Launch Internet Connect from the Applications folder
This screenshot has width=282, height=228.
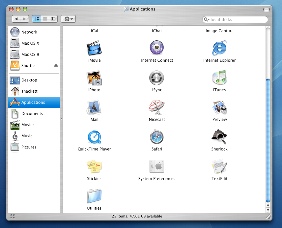[x=157, y=48]
